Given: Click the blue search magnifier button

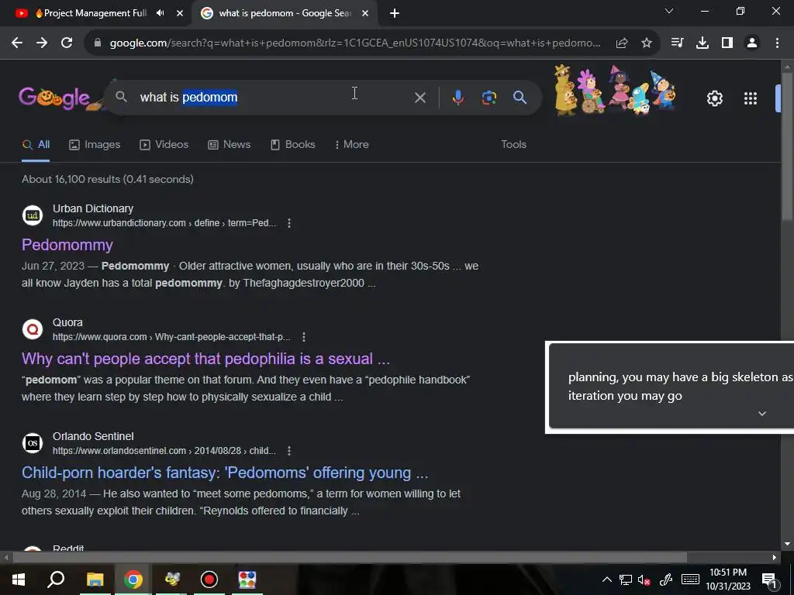Looking at the screenshot, I should pos(520,98).
